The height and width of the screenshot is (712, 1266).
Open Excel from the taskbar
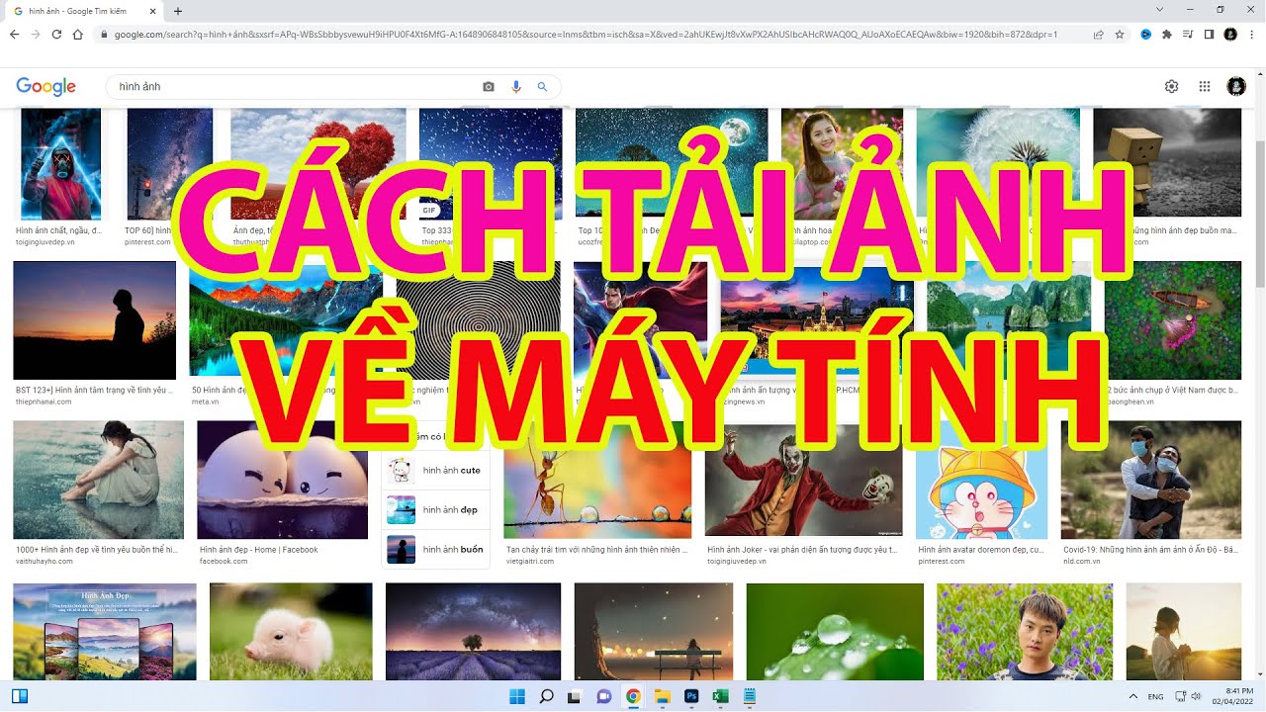720,696
